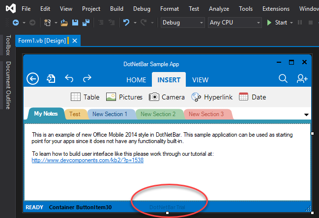Open the Build menu
This screenshot has height=218, width=319.
pos(117,9)
